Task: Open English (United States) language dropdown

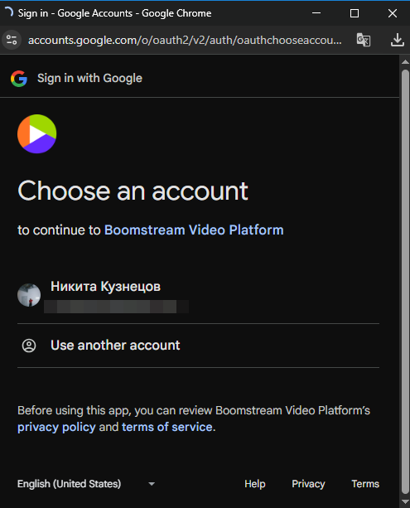Action: click(86, 484)
